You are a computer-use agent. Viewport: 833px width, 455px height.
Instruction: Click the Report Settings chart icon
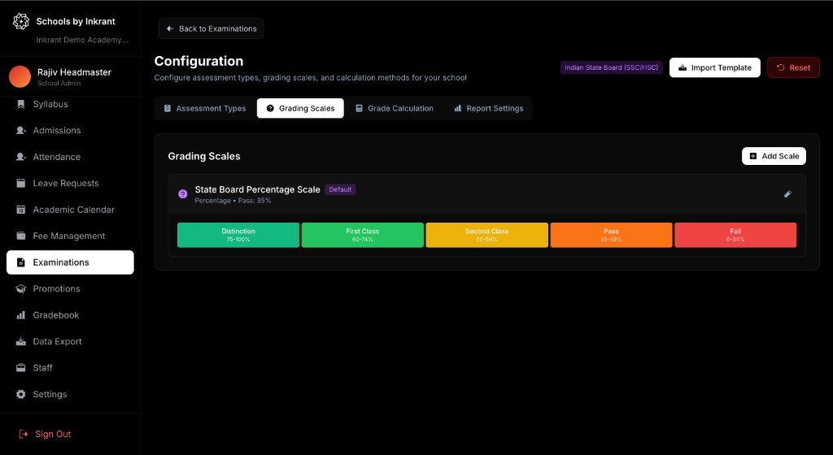pyautogui.click(x=457, y=108)
